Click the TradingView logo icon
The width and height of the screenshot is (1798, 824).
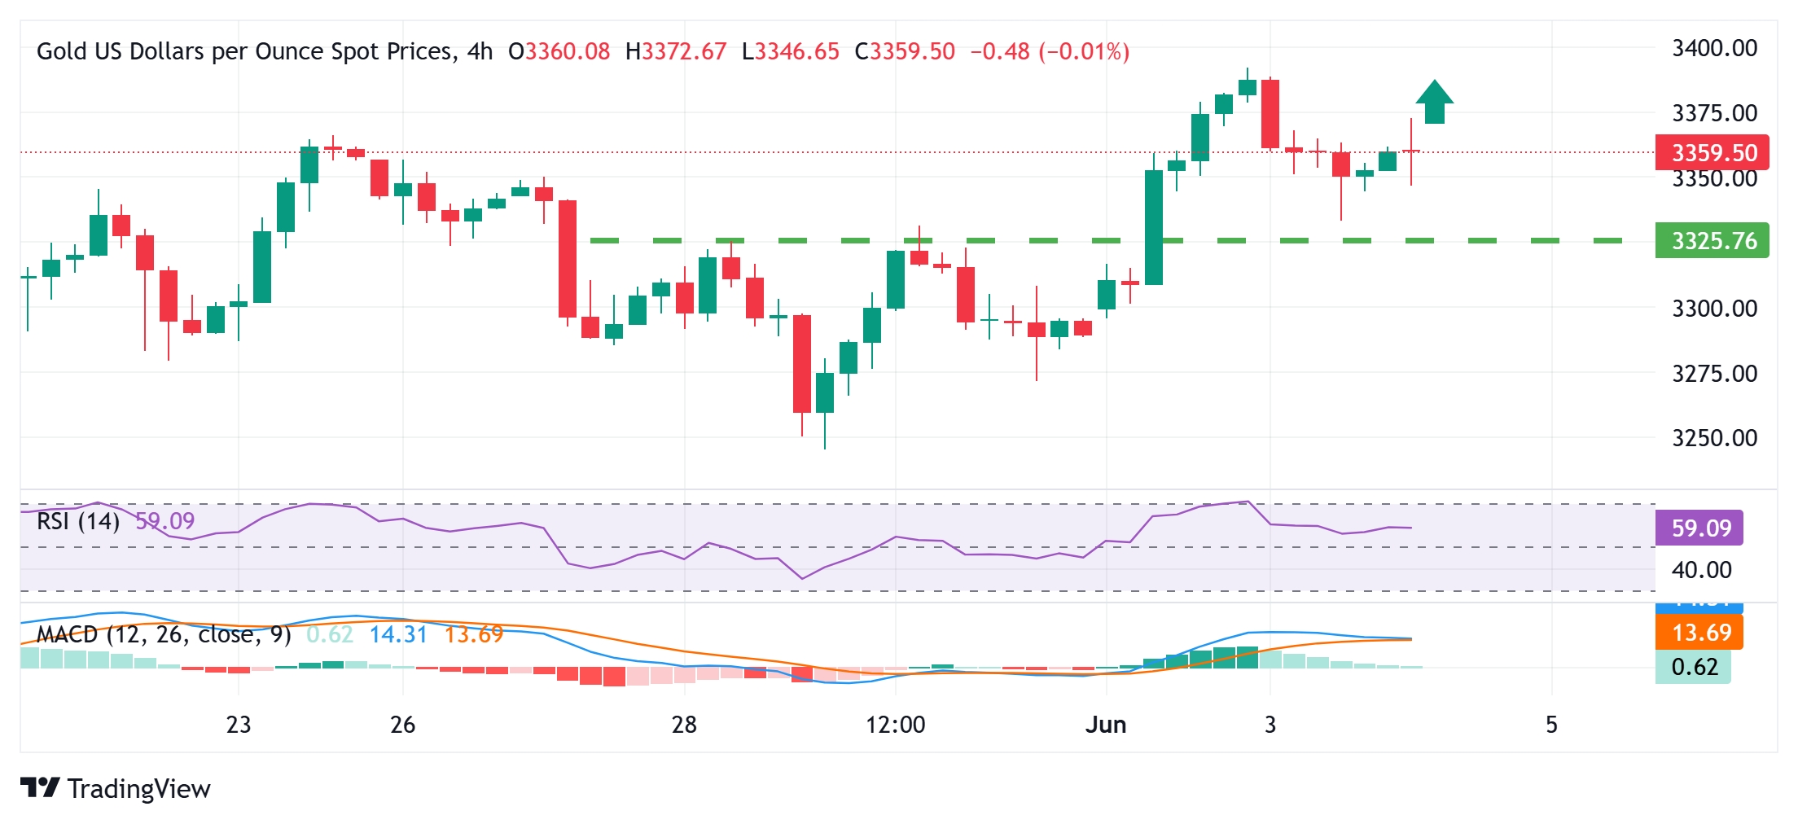pyautogui.click(x=40, y=787)
